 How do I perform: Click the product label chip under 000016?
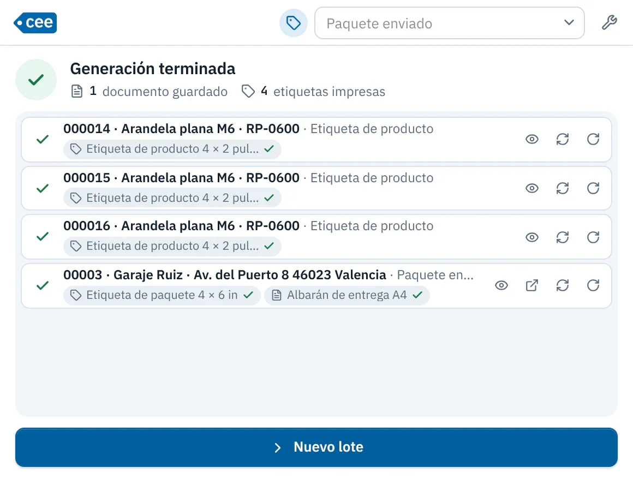coord(172,246)
